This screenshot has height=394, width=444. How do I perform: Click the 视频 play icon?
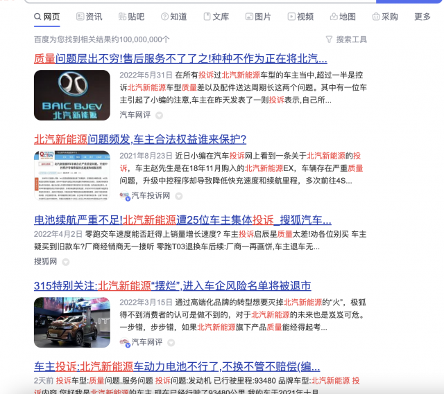291,17
